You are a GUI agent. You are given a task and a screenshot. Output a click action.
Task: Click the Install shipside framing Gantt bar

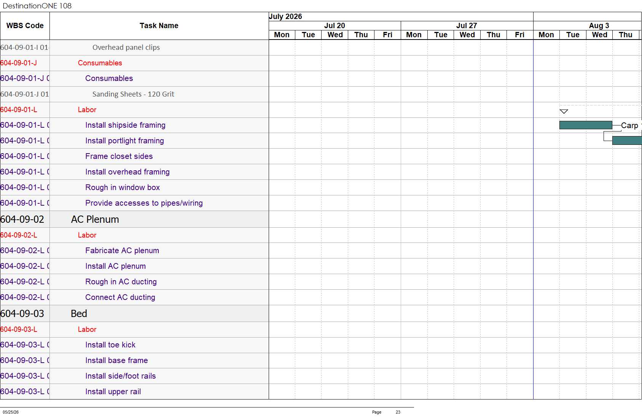pos(586,125)
